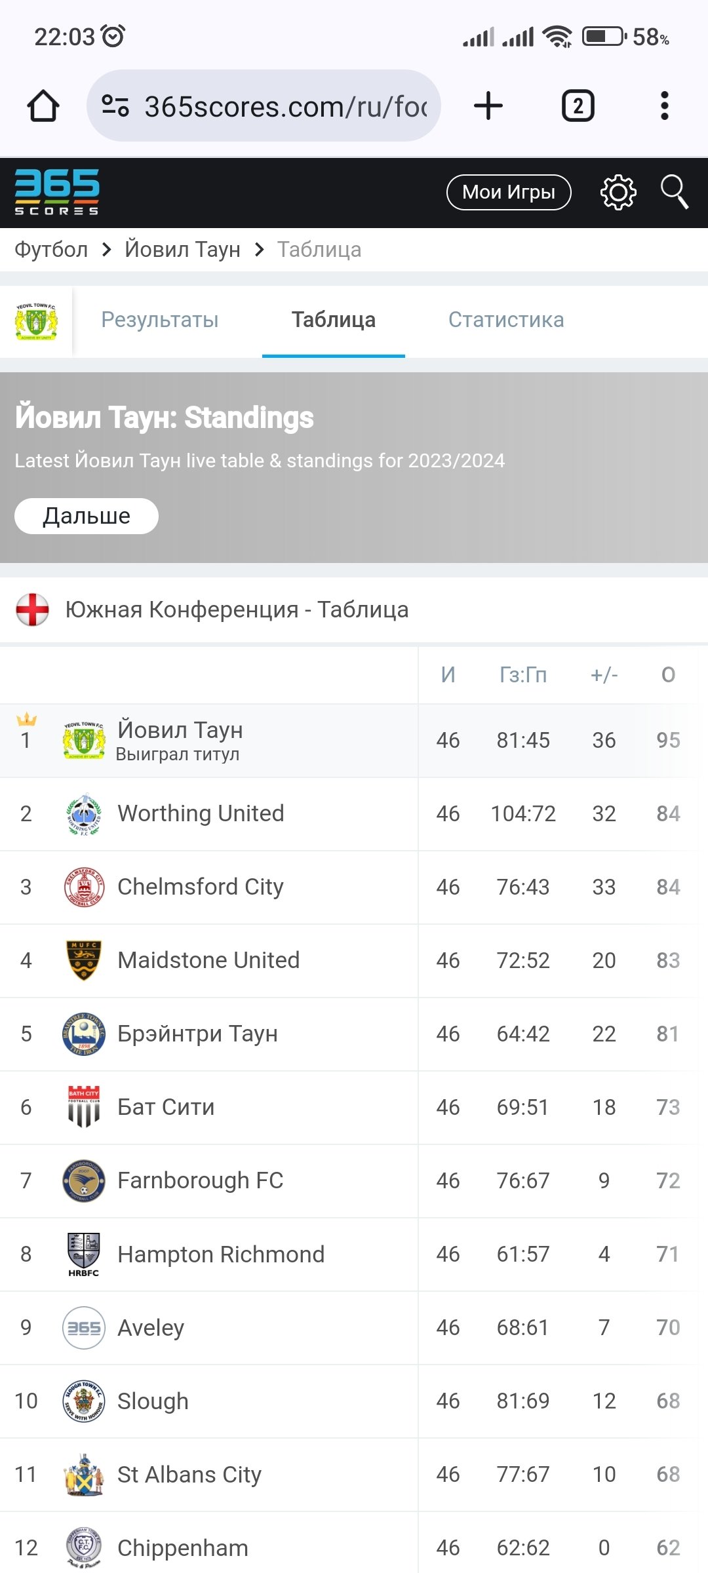The width and height of the screenshot is (708, 1573).
Task: Open the browser three-dot menu
Action: [664, 106]
